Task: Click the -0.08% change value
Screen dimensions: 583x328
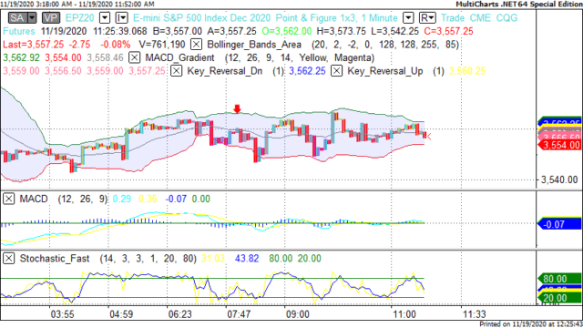Action: point(116,45)
